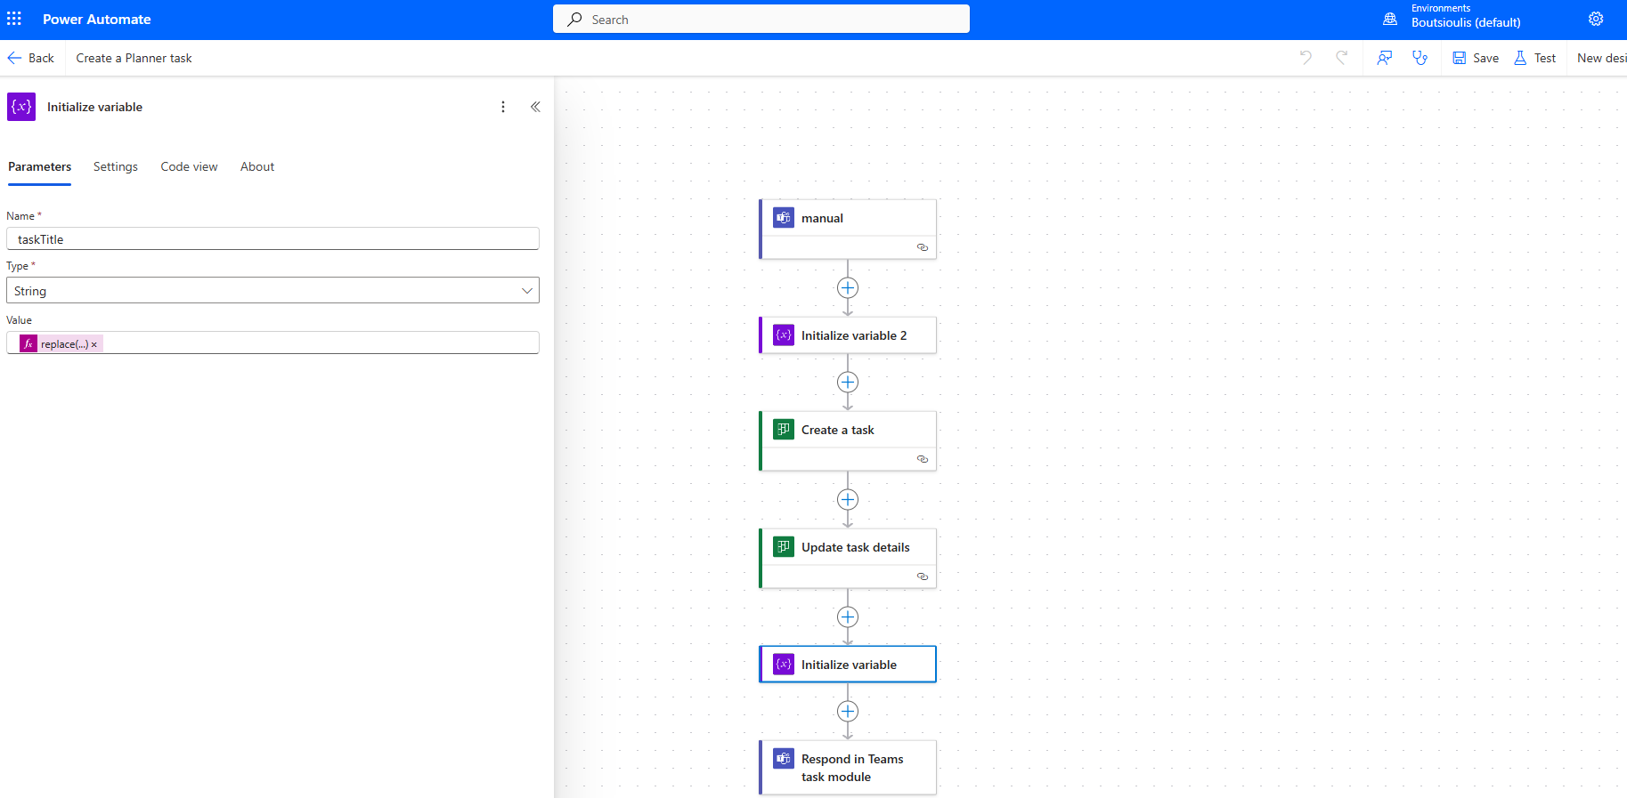Go Back to previous page
The width and height of the screenshot is (1627, 798).
click(x=31, y=58)
